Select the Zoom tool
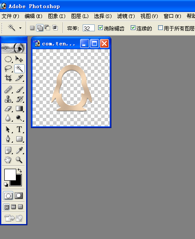195x239 pixels. point(19,160)
